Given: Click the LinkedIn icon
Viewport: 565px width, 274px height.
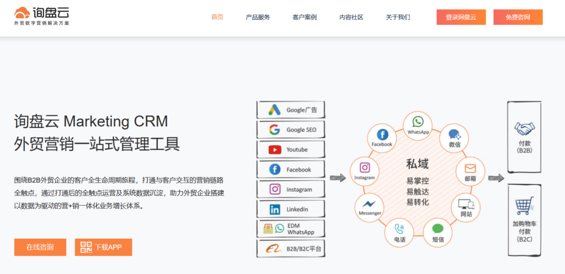Looking at the screenshot, I should click(x=275, y=209).
